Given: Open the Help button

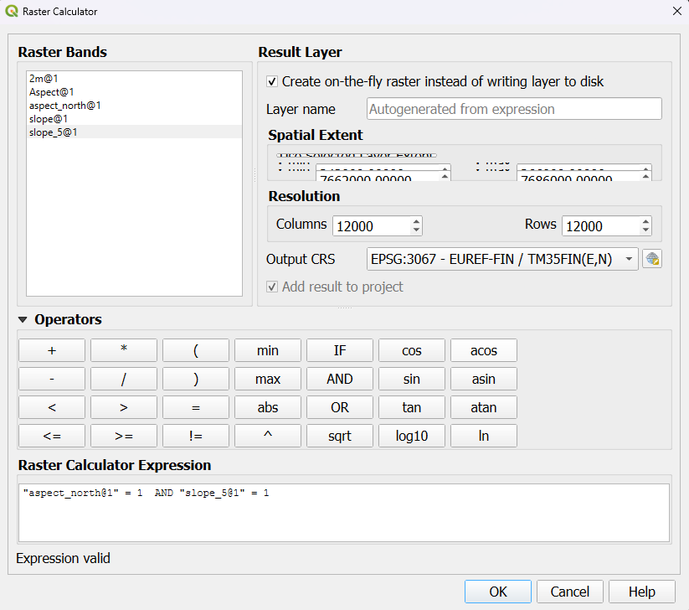Looking at the screenshot, I should pos(642,592).
